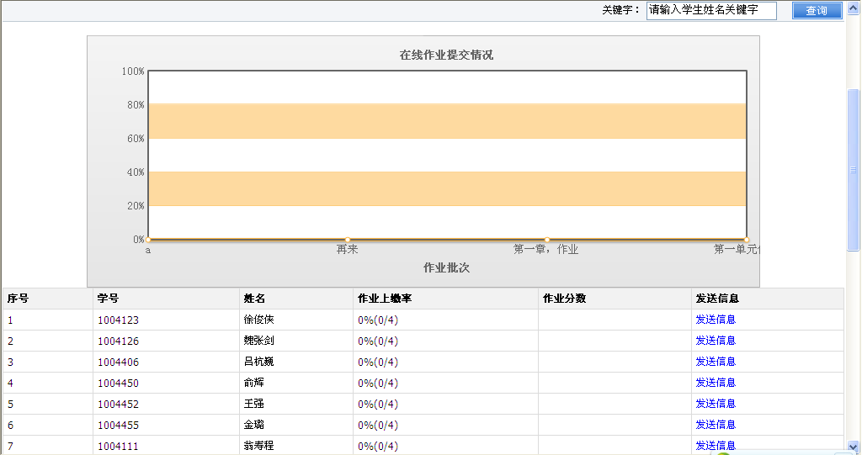Click the 在线作业提交情况 chart title

pyautogui.click(x=445, y=56)
